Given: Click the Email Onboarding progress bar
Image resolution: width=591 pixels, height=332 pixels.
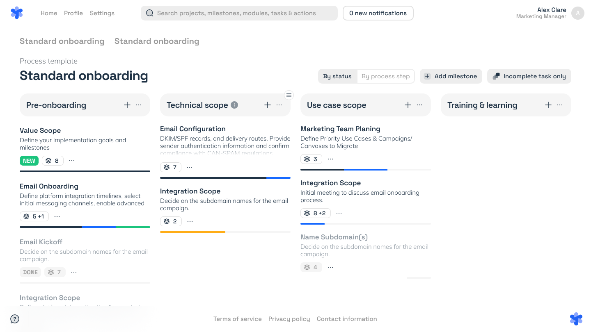Looking at the screenshot, I should tap(85, 227).
